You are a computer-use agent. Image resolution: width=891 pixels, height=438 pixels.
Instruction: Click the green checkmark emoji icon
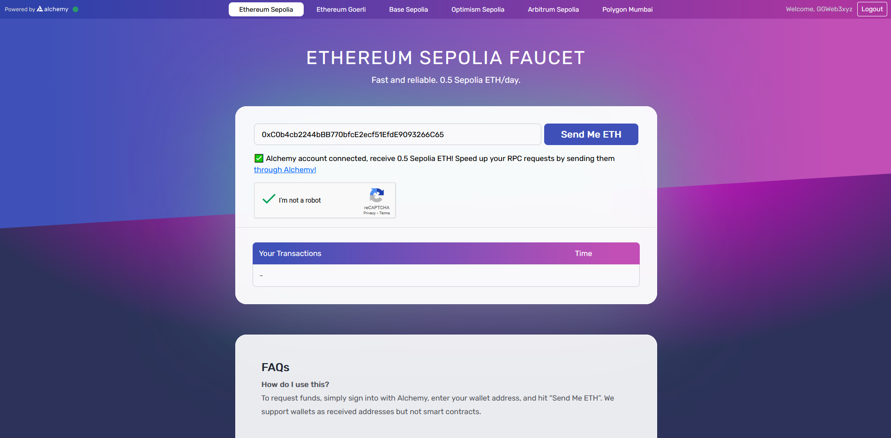[259, 159]
